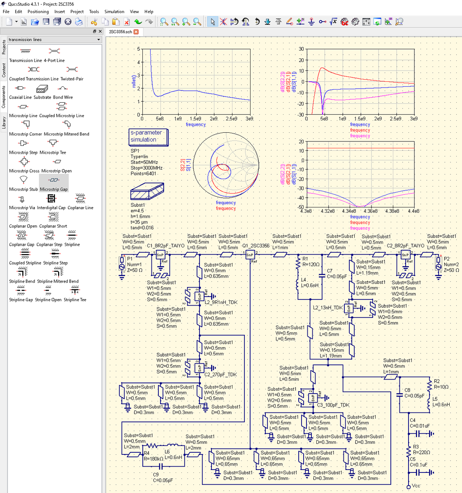
Task: Switch to the Projects side tab
Action: 4,47
